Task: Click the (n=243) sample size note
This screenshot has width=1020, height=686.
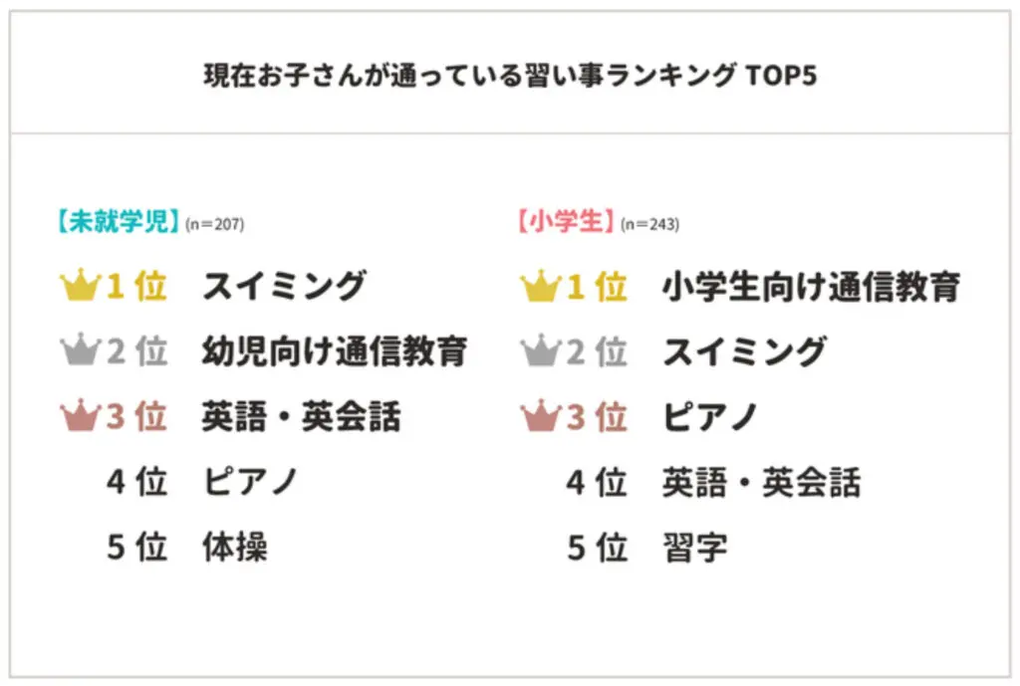Action: tap(649, 225)
